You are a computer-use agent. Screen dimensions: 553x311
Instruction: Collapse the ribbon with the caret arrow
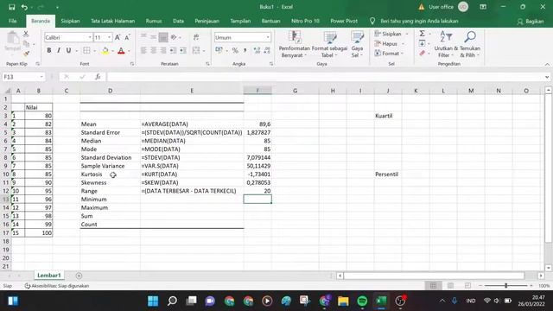[547, 64]
